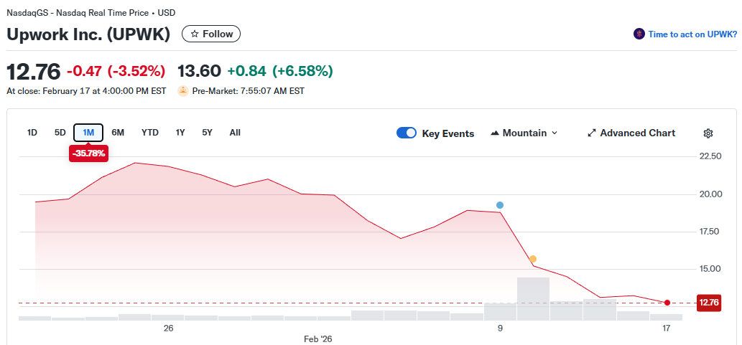Switch to the 6M time range
The height and width of the screenshot is (345, 742).
click(118, 133)
